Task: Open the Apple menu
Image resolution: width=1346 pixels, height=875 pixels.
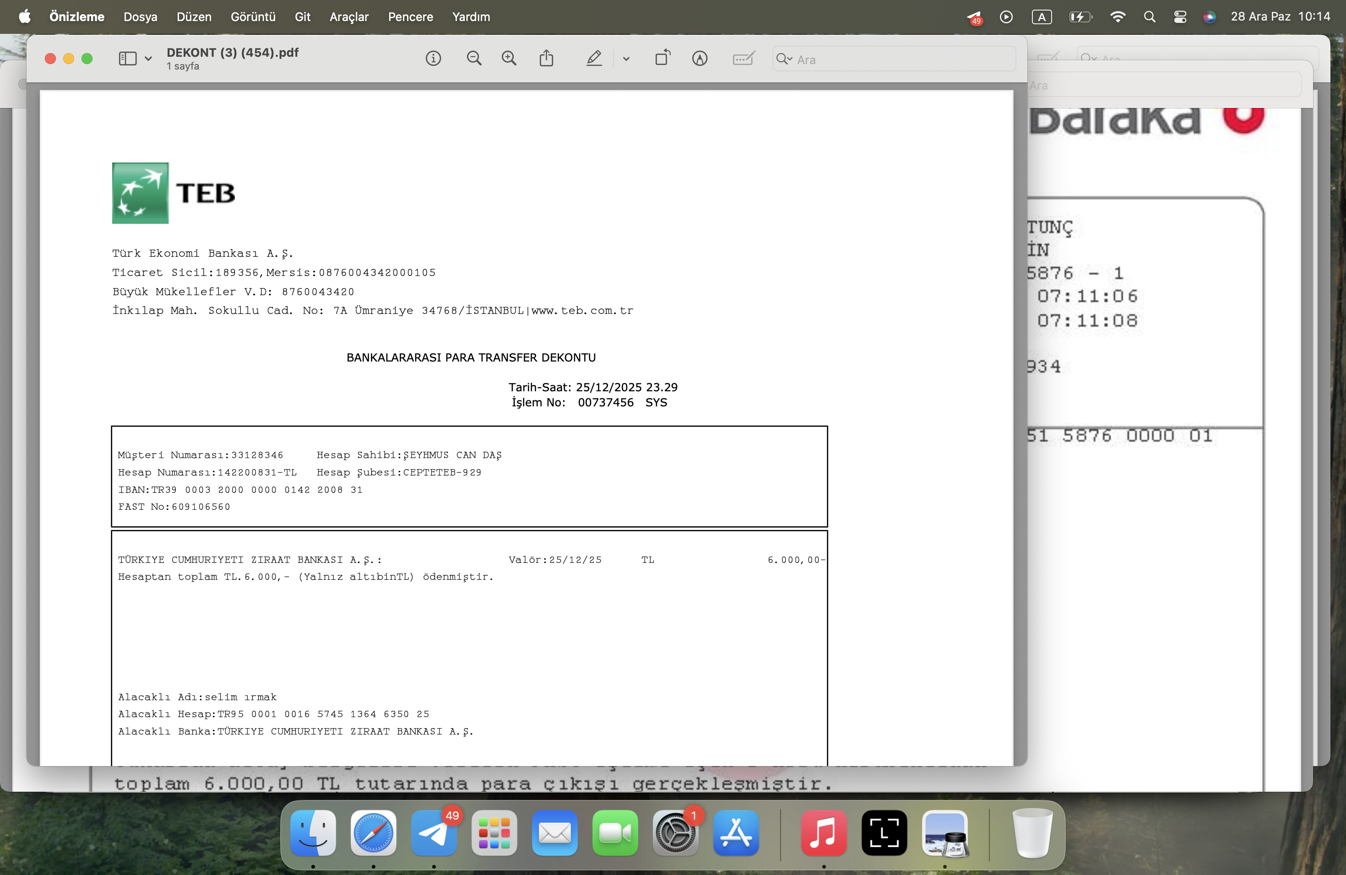Action: [24, 16]
